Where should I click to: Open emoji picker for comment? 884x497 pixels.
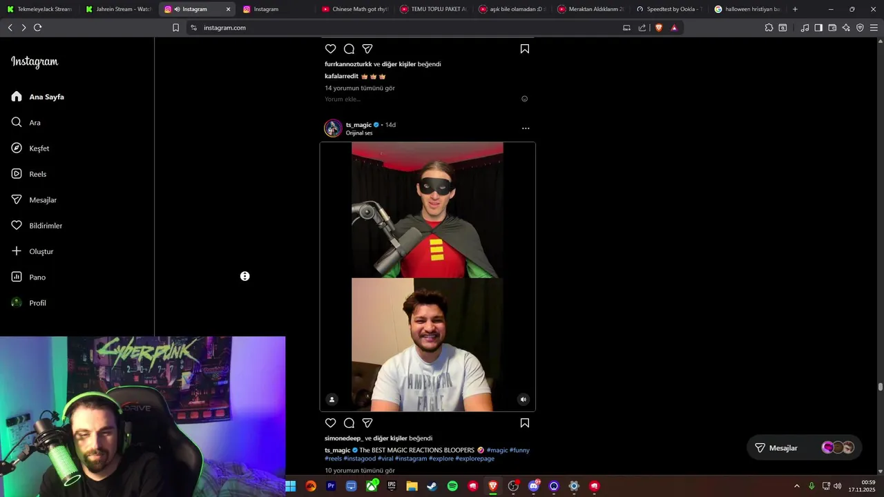tap(524, 99)
